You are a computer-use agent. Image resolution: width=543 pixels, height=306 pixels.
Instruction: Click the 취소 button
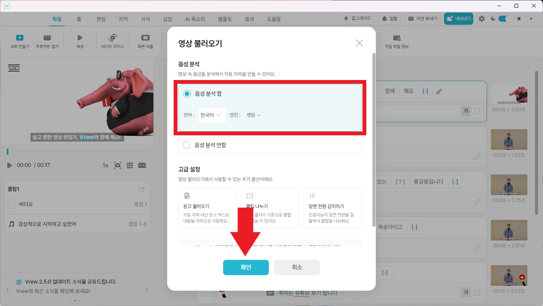(x=297, y=268)
